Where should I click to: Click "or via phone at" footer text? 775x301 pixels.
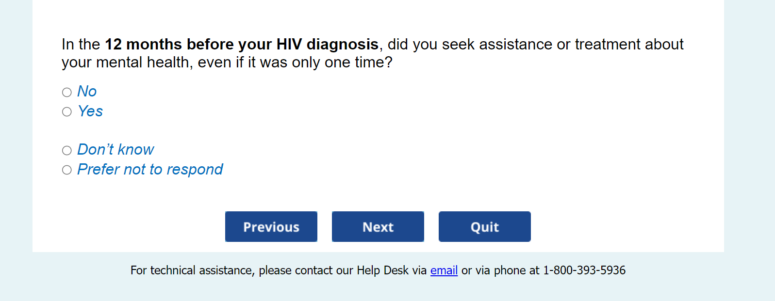click(500, 270)
